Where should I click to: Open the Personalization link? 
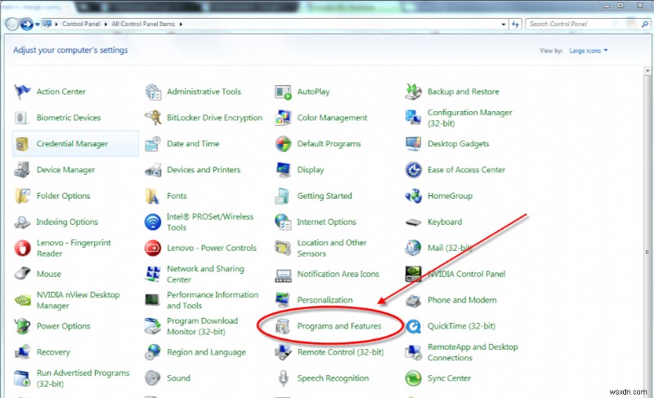[x=325, y=300]
